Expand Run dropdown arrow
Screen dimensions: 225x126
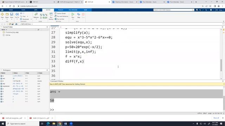(73, 19)
